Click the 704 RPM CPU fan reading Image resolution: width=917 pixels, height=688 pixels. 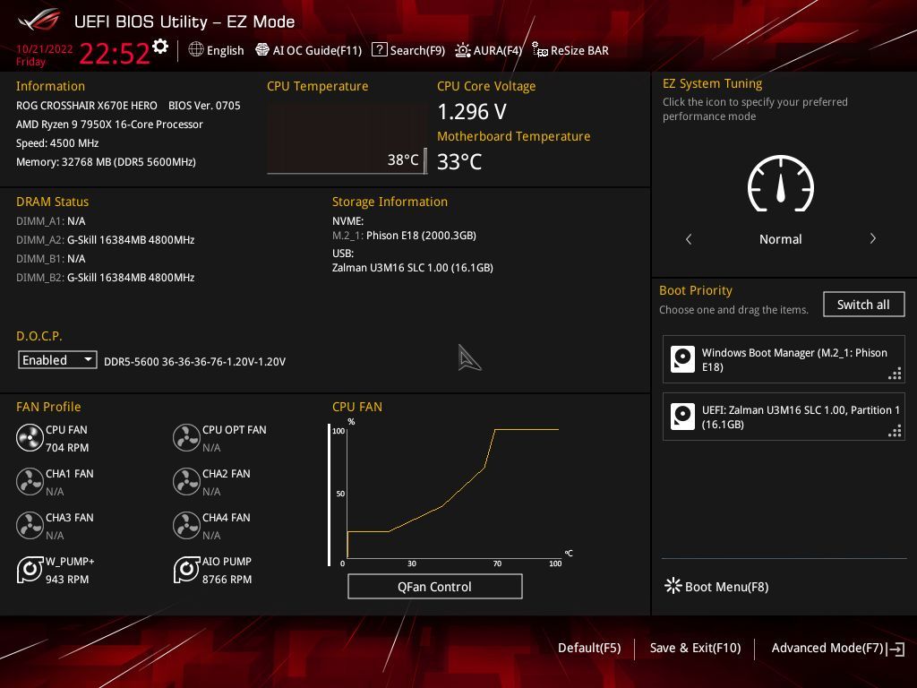[x=67, y=448]
